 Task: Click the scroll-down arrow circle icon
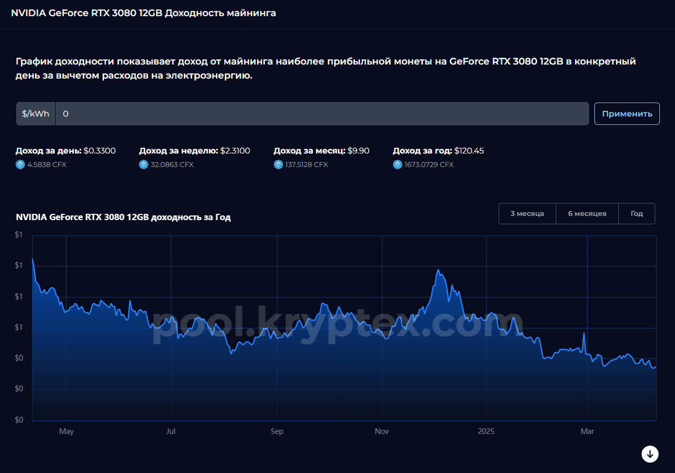click(x=650, y=454)
